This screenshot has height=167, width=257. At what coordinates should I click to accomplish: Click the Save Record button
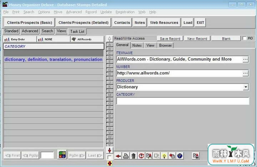coord(170,38)
